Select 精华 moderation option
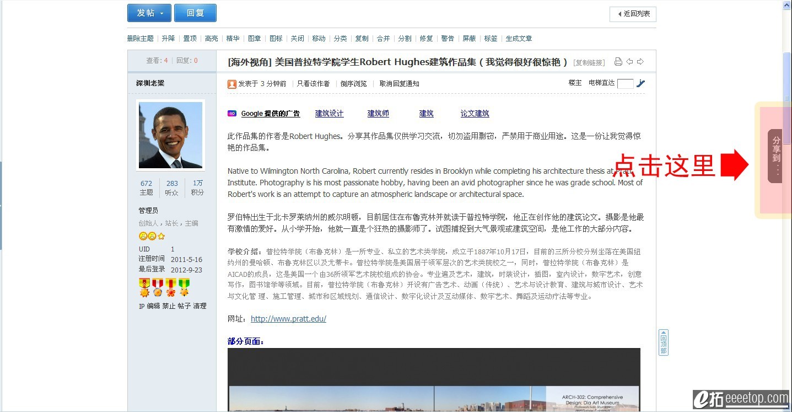 233,39
